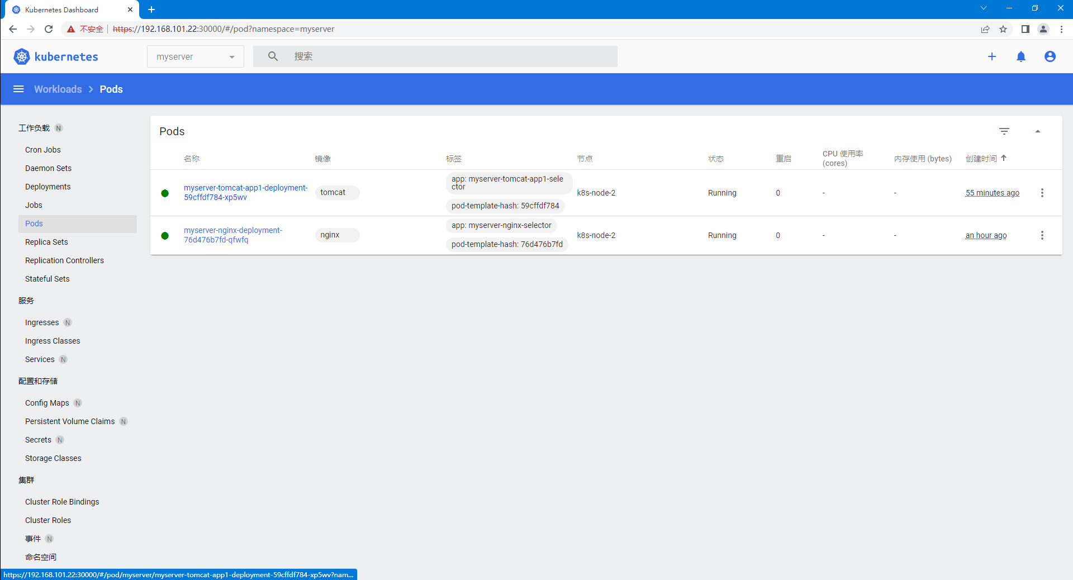1073x580 pixels.
Task: Go back to previous page
Action: click(13, 29)
